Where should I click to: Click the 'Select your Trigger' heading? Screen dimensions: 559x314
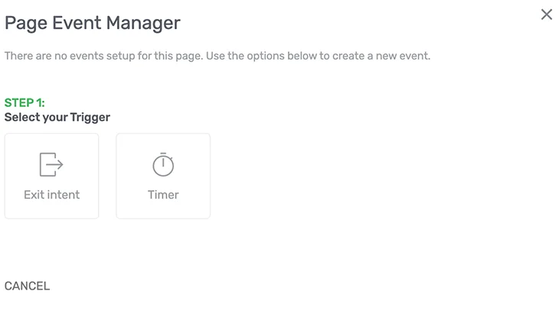point(57,118)
